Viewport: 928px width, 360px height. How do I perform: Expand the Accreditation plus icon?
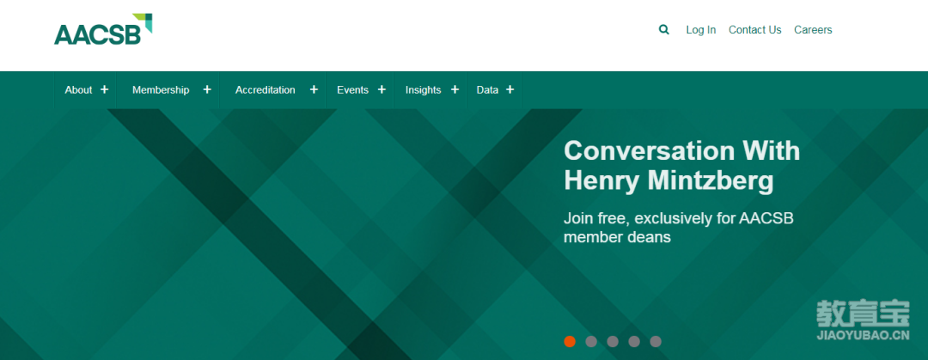tap(314, 89)
